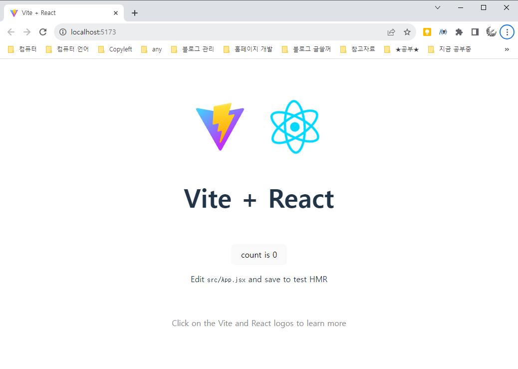Show hidden bookmarks with double chevron
Image resolution: width=518 pixels, height=369 pixels.
pyautogui.click(x=507, y=49)
